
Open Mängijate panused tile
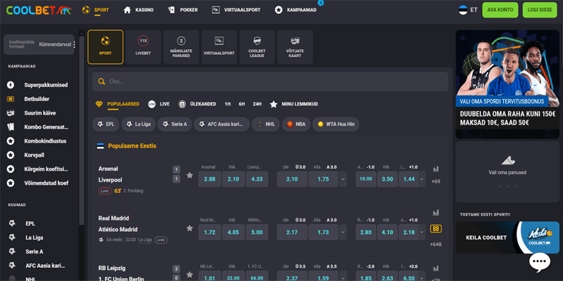click(181, 47)
